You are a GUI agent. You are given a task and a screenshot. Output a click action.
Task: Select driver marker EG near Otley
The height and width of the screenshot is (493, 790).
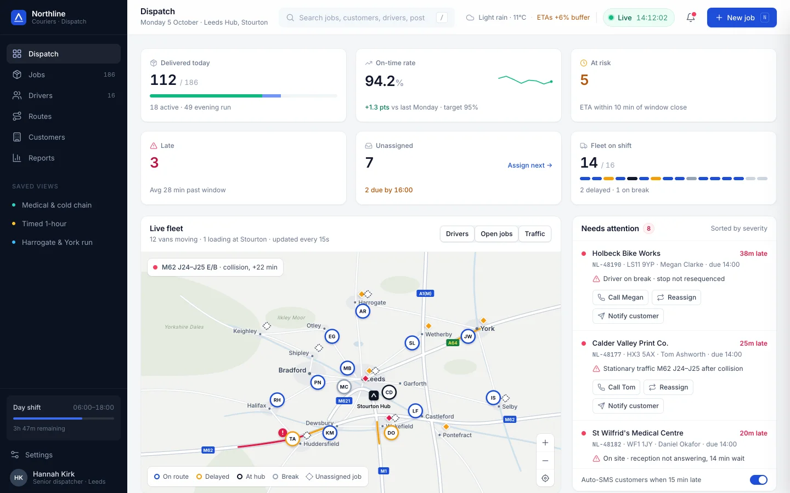[x=332, y=336]
